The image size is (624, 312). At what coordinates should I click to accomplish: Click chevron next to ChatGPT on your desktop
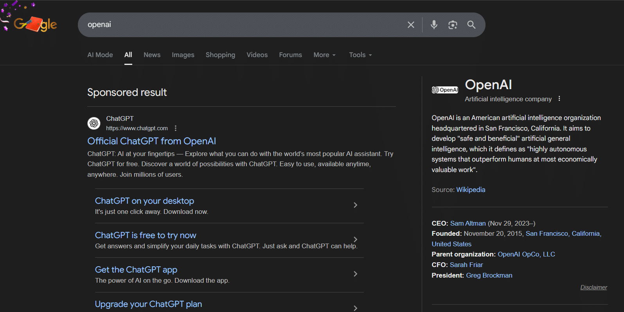(x=355, y=205)
